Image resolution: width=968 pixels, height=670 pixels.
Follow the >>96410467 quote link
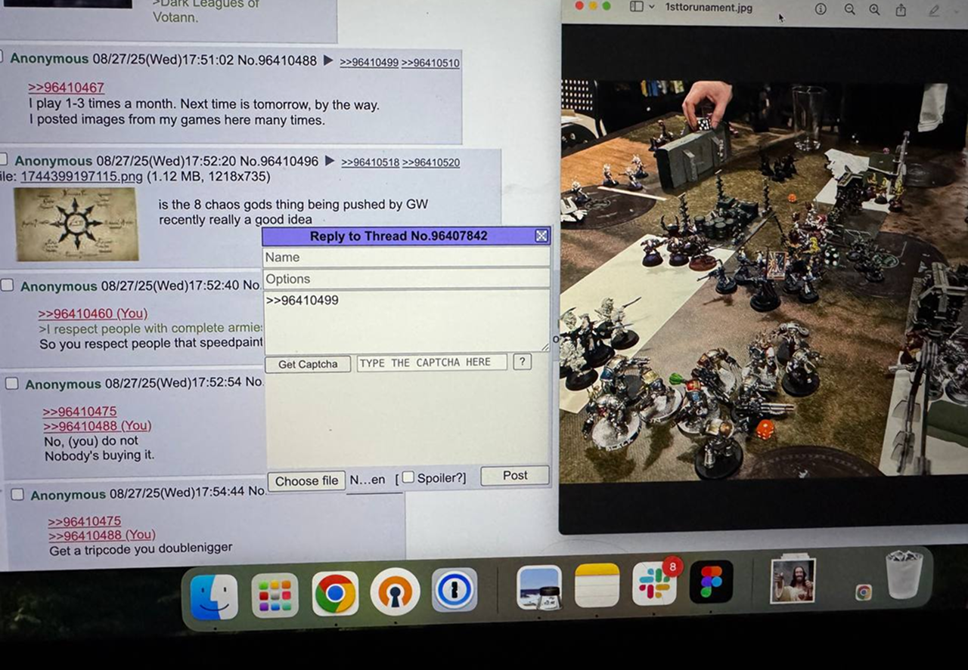pyautogui.click(x=66, y=88)
